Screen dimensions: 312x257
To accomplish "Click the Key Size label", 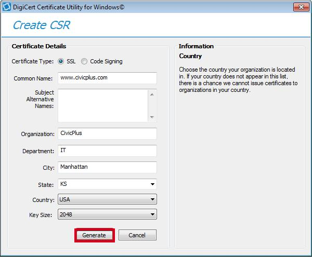I will point(41,215).
